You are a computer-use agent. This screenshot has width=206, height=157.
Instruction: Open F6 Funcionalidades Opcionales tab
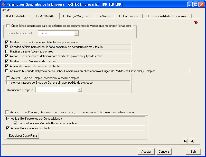[x=167, y=16]
